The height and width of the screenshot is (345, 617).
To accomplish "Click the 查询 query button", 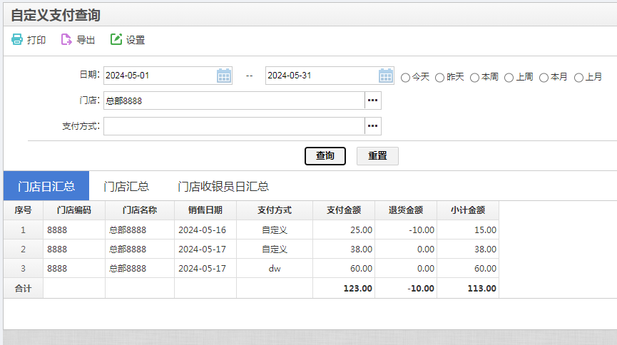I will [325, 156].
